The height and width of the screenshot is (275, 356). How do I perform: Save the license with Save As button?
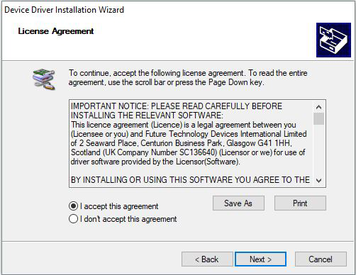coord(238,203)
